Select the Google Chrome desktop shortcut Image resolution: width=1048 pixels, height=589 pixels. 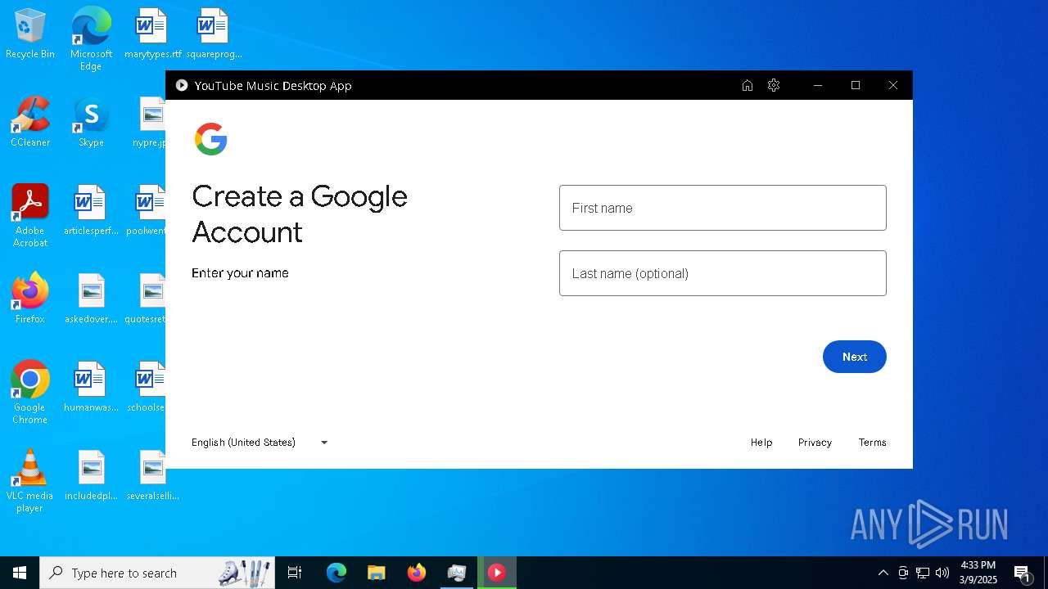point(30,393)
